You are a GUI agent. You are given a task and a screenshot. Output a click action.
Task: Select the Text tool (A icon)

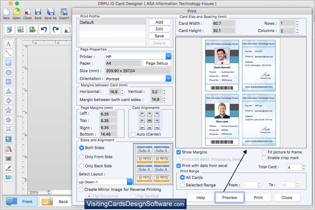tap(9, 44)
